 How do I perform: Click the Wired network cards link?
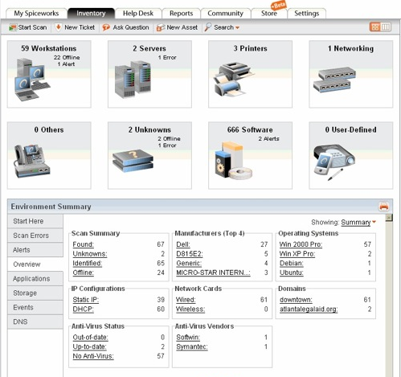(186, 300)
